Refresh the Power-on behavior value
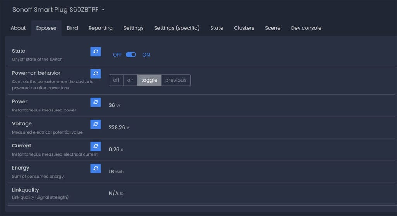 tap(96, 74)
